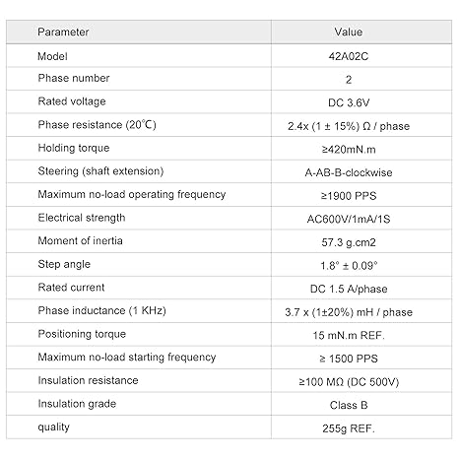
Task: Click the Phase number row label
Action: (74, 78)
